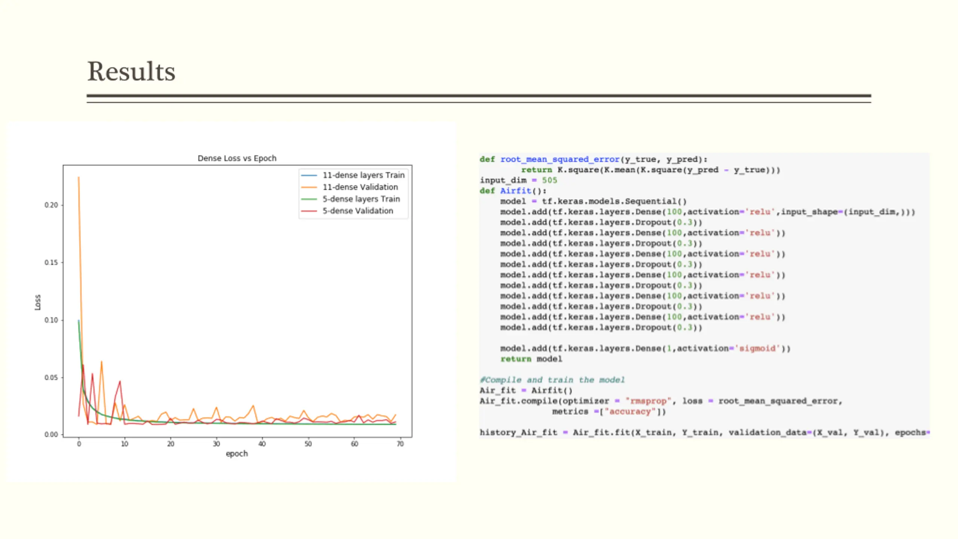Image resolution: width=958 pixels, height=539 pixels.
Task: Click the 0.20 tick on the loss axis
Action: pyautogui.click(x=51, y=205)
